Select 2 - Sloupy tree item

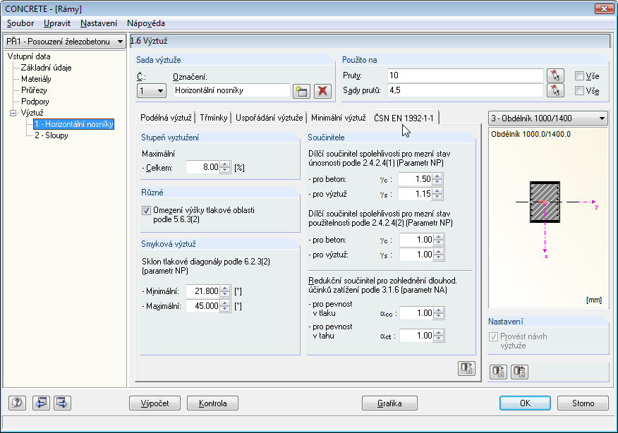51,135
